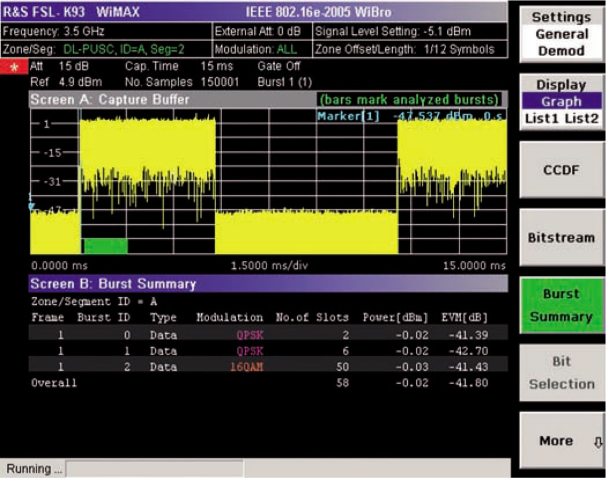Image resolution: width=606 pixels, height=478 pixels.
Task: Click the EVM value -42.70
Action: click(x=469, y=351)
